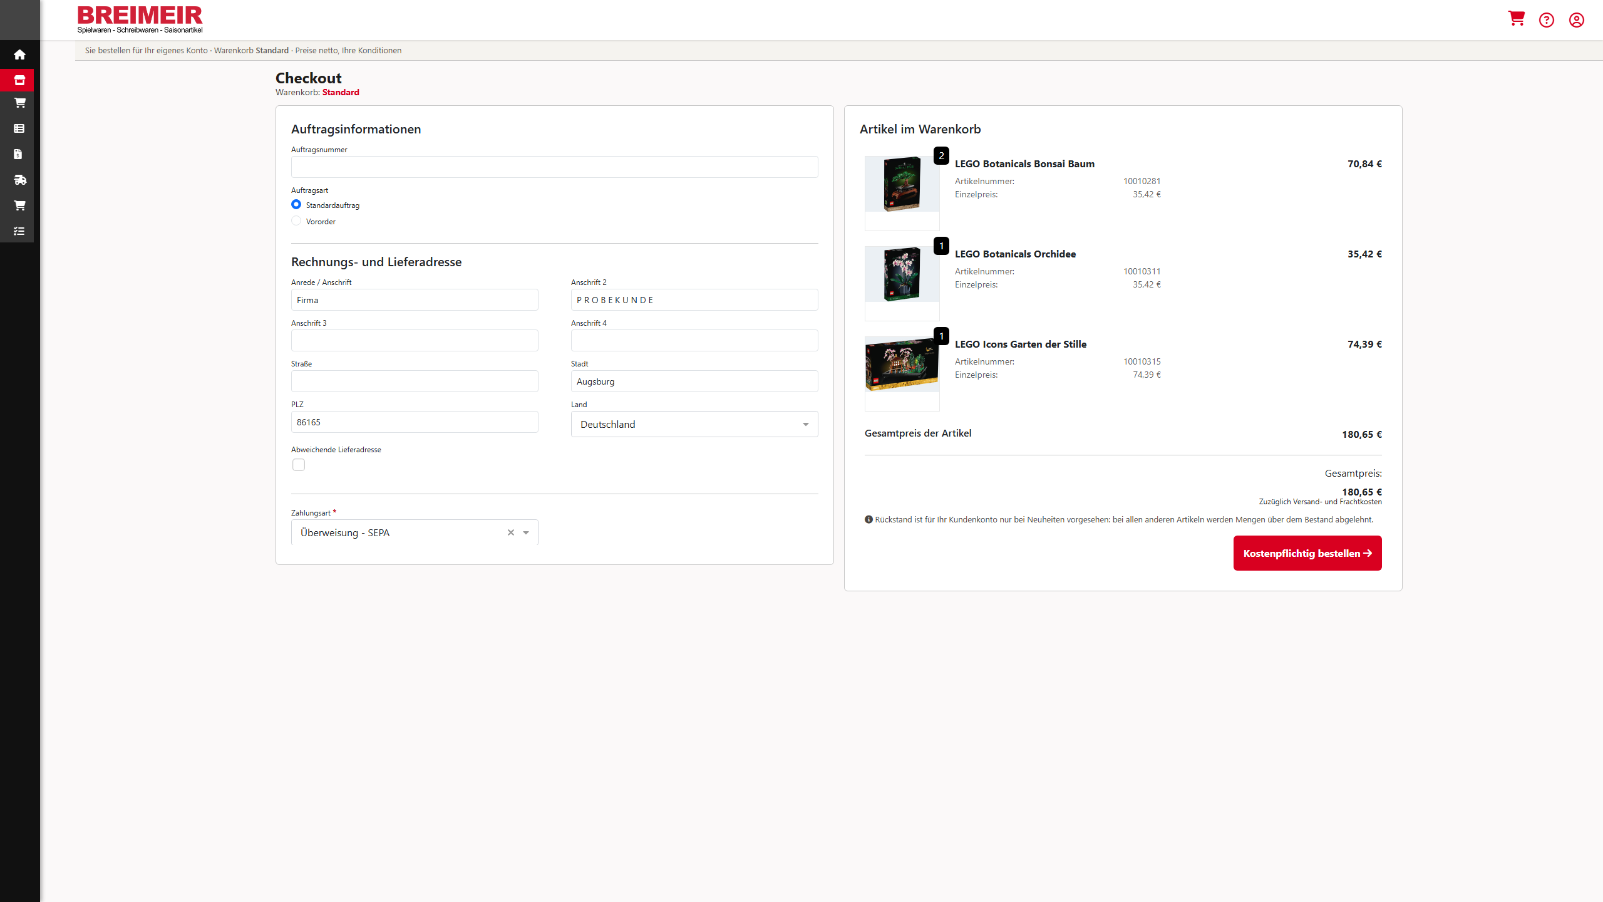Open sidebar cart icon directly beneath truck icon
The height and width of the screenshot is (902, 1603).
coord(19,205)
